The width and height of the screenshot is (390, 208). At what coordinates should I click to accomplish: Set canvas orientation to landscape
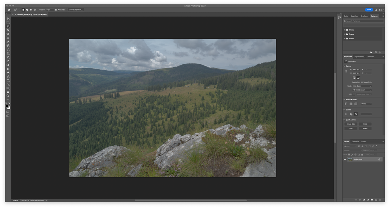358,78
